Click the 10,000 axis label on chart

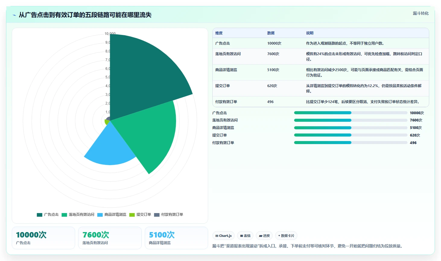coord(110,33)
